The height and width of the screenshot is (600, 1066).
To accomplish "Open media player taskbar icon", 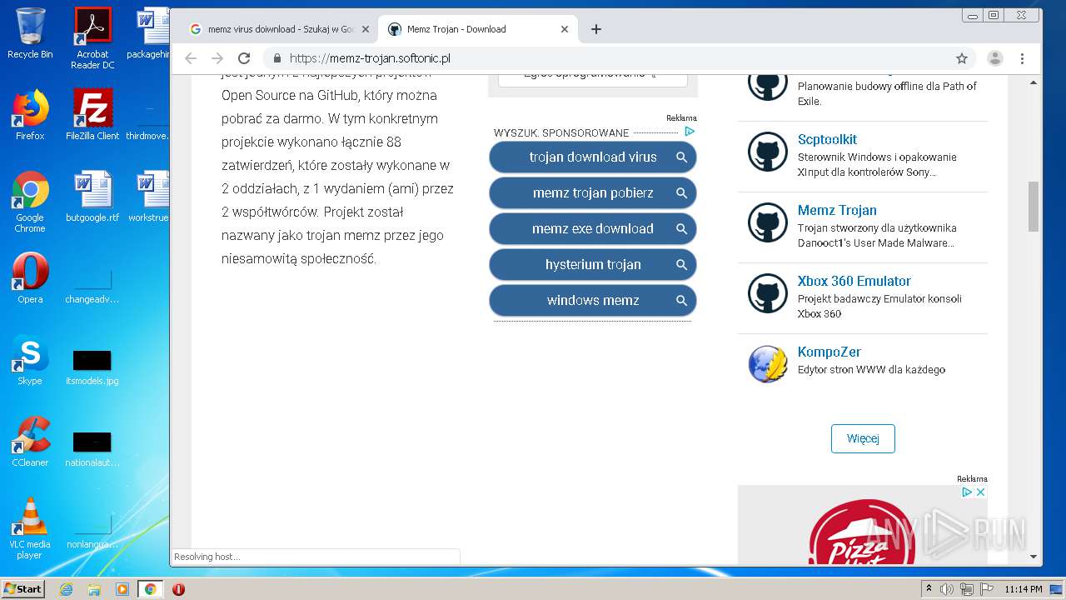I will 122,589.
